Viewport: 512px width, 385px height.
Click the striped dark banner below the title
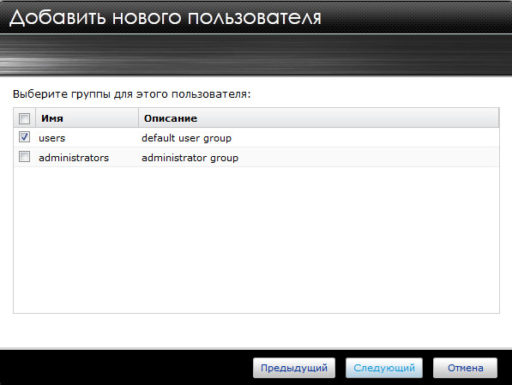click(256, 55)
